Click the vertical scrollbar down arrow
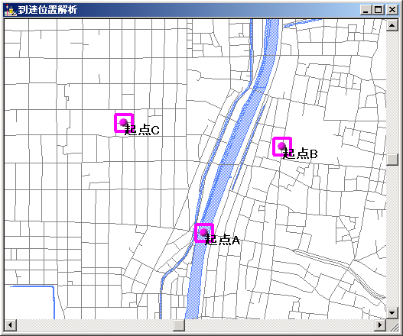 point(392,313)
